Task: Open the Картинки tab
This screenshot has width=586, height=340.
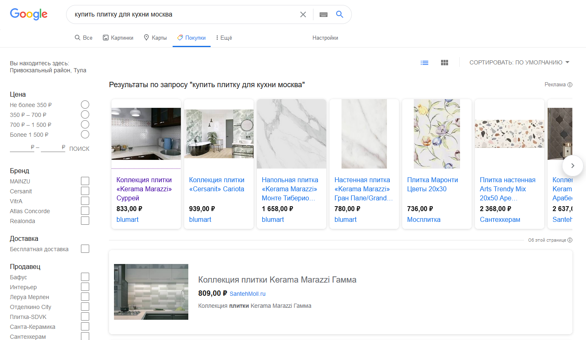Action: pyautogui.click(x=118, y=38)
